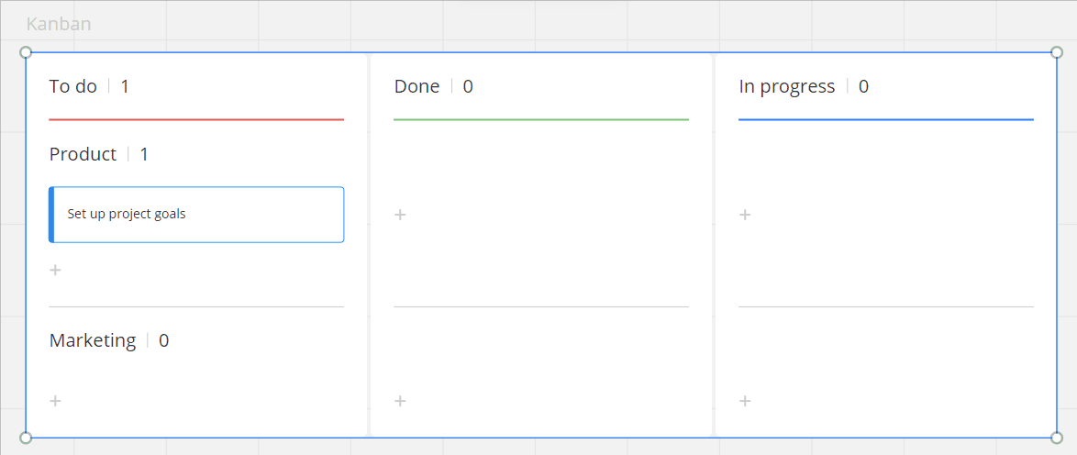Select the To do column title

[73, 86]
